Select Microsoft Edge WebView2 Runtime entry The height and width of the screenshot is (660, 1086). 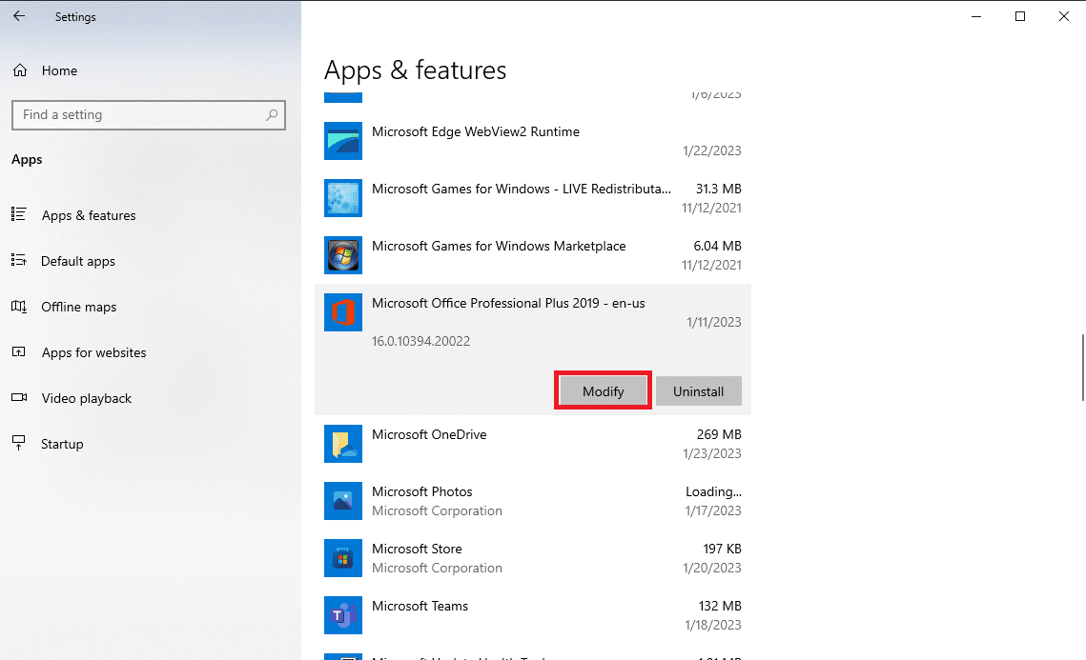(476, 131)
